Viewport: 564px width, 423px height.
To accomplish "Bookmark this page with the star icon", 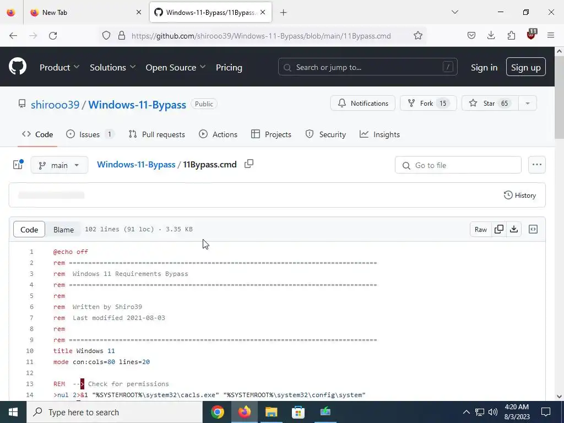I will (x=417, y=36).
